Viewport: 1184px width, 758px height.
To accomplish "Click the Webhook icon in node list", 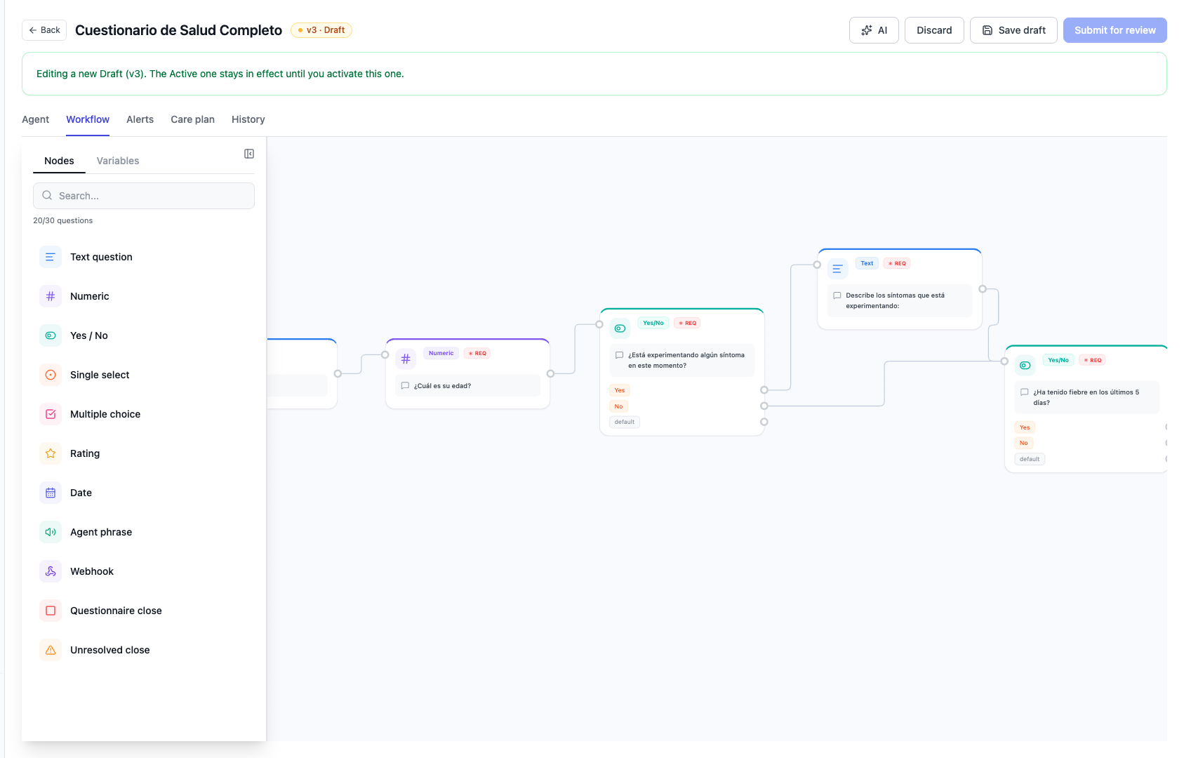I will tap(51, 571).
